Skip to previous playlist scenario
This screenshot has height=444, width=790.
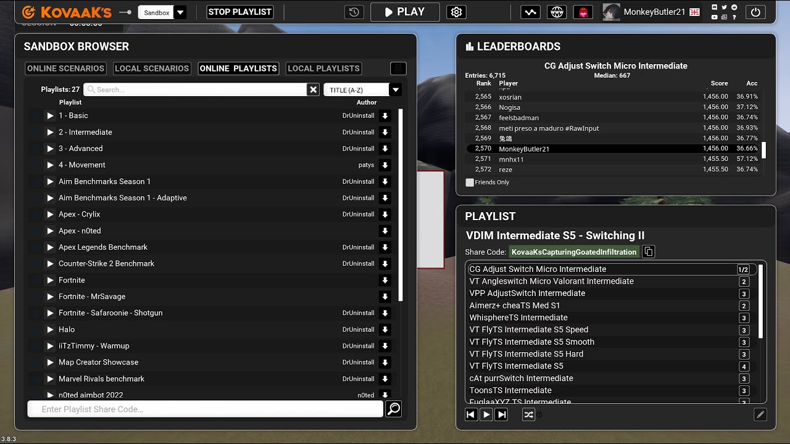point(471,415)
